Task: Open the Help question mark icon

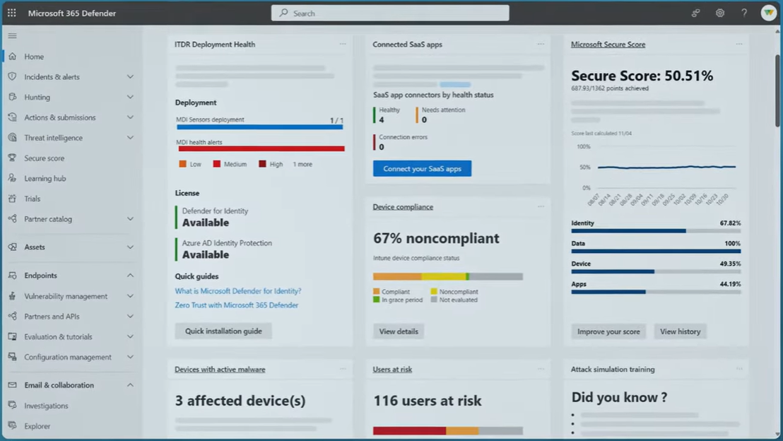Action: 744,13
